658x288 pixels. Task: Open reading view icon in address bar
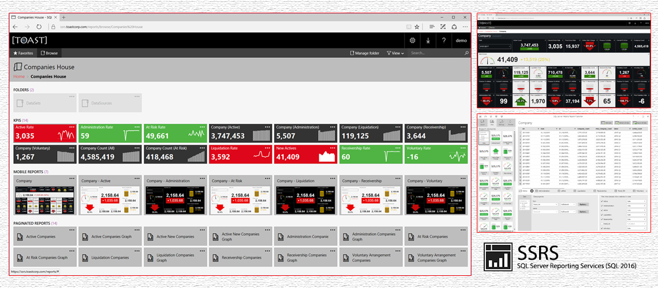point(408,26)
